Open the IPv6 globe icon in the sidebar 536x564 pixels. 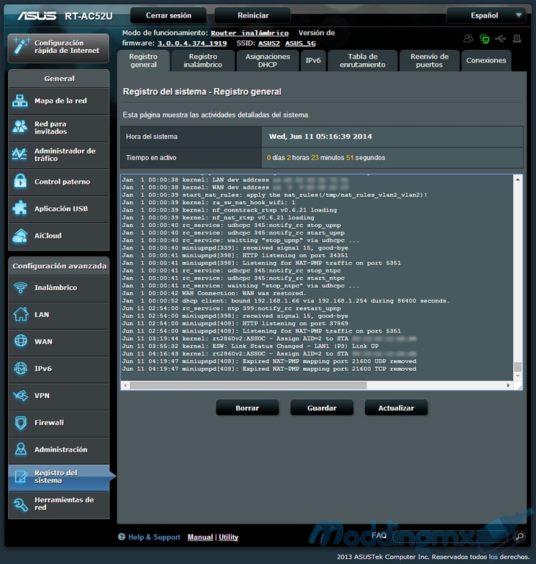pos(21,369)
